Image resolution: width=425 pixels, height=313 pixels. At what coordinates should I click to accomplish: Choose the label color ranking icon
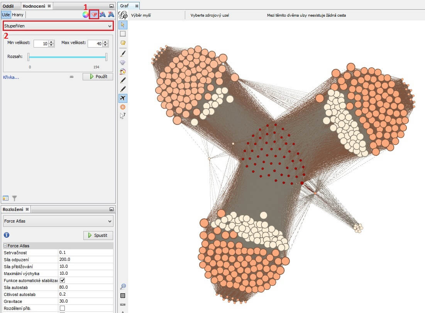(102, 15)
